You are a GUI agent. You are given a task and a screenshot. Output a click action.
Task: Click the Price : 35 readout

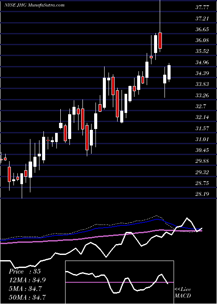click(25, 271)
